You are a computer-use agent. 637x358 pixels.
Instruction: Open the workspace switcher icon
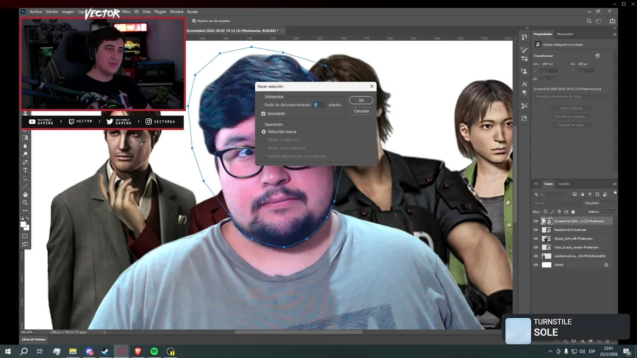pyautogui.click(x=599, y=21)
